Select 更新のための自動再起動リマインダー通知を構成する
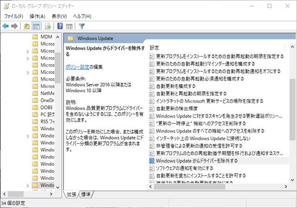The height and width of the screenshot is (208, 297). tap(205, 64)
